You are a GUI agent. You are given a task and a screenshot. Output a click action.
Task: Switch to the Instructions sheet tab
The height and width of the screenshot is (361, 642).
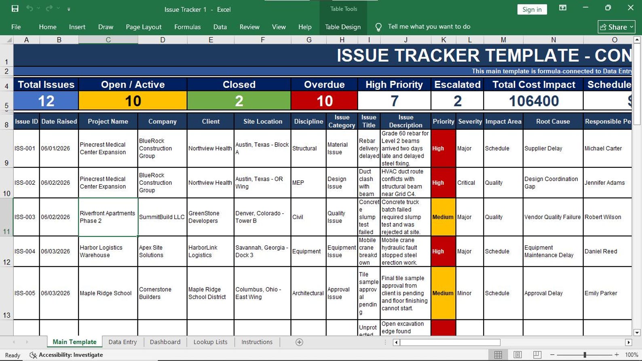click(x=257, y=342)
